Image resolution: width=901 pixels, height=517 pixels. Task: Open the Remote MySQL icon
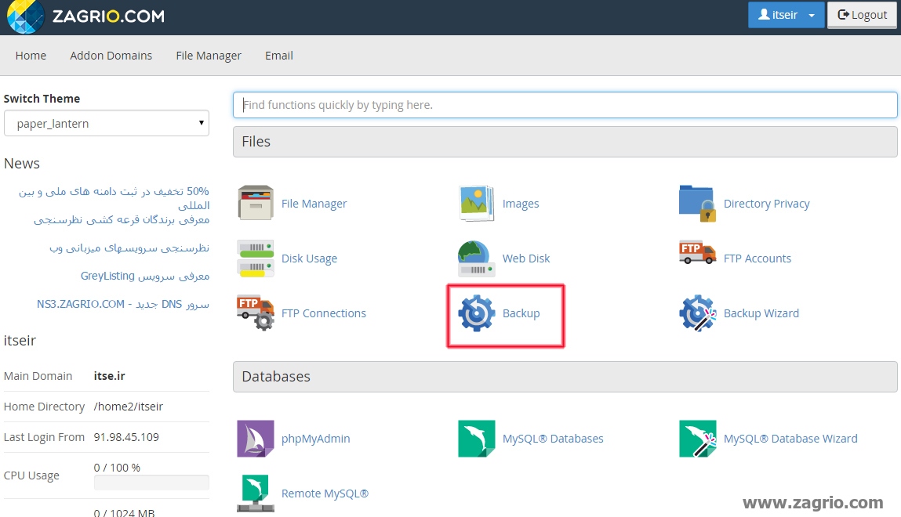tap(256, 493)
